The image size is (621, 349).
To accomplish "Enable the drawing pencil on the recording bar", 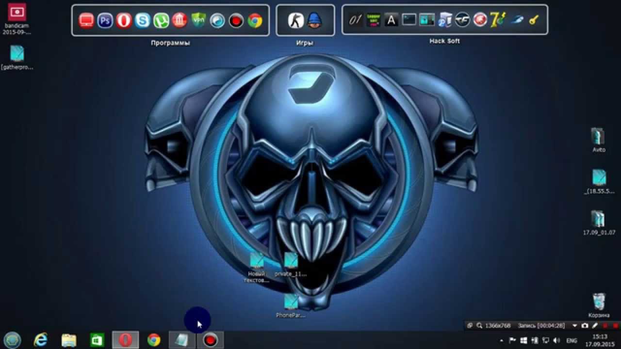I will coord(595,326).
